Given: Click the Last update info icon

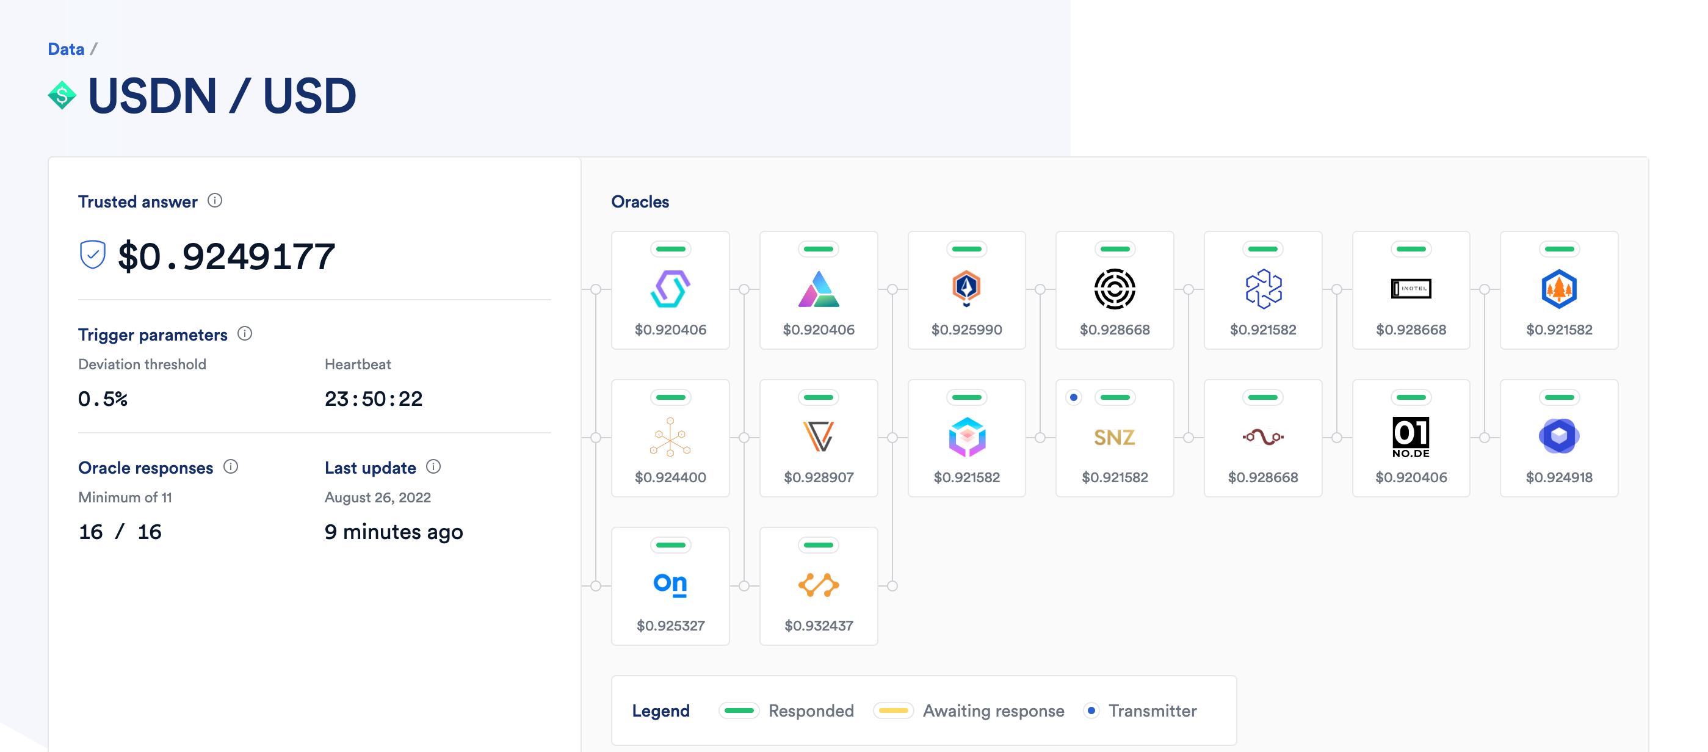Looking at the screenshot, I should [x=433, y=468].
